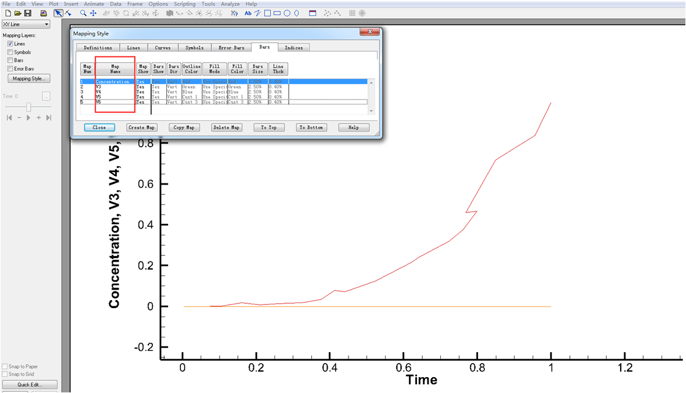Click the Quick Edit button
686x393 pixels.
click(x=29, y=384)
